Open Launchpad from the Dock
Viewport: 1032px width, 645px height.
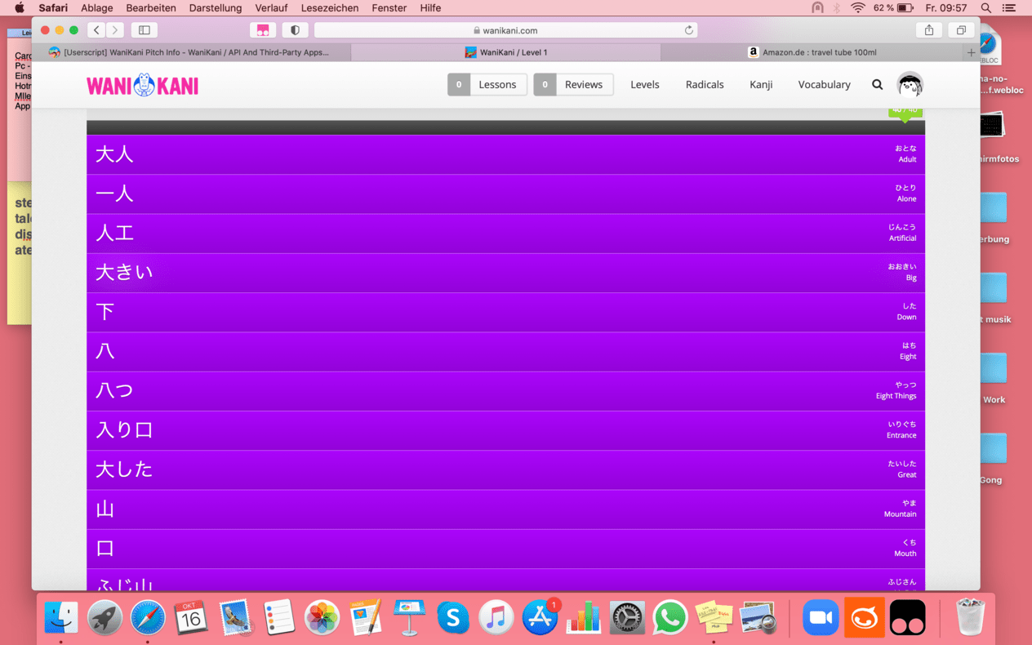tap(105, 618)
